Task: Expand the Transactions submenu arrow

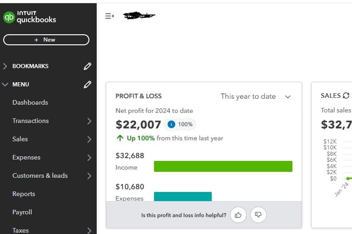Action: (x=89, y=121)
